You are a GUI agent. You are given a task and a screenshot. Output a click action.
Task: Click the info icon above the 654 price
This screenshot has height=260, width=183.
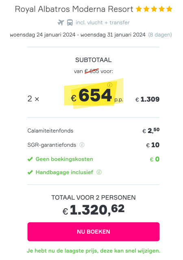(109, 85)
